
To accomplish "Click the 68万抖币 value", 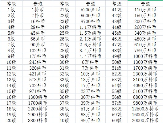I will 90,114.
